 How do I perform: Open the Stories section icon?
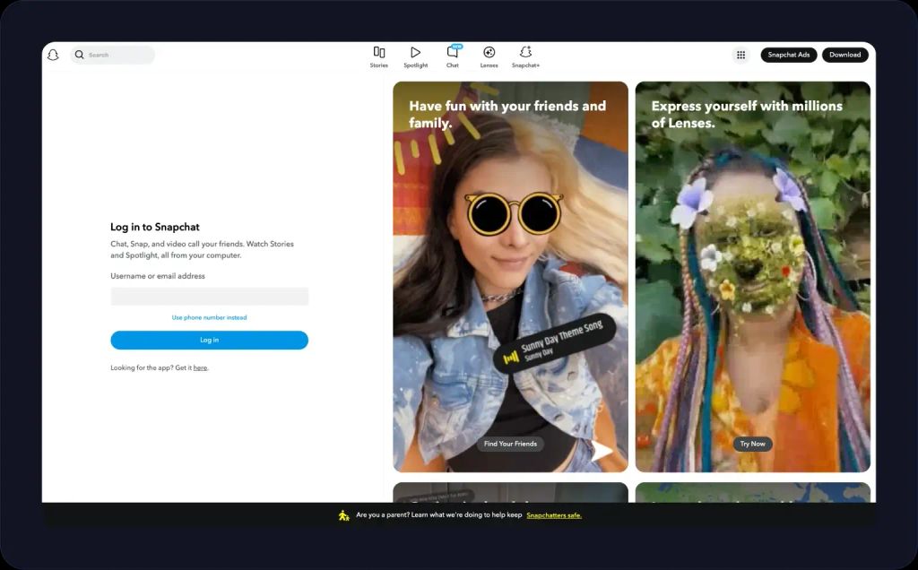[x=379, y=53]
